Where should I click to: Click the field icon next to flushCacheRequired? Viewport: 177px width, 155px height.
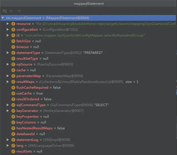coord(13,88)
